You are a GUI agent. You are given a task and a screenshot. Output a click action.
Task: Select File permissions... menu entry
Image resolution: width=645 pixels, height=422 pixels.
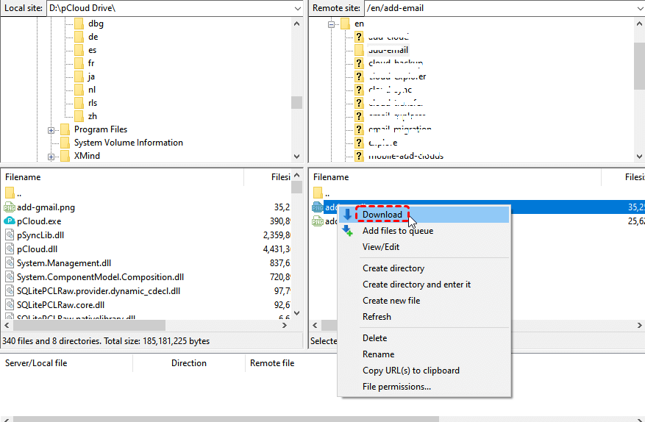[396, 387]
